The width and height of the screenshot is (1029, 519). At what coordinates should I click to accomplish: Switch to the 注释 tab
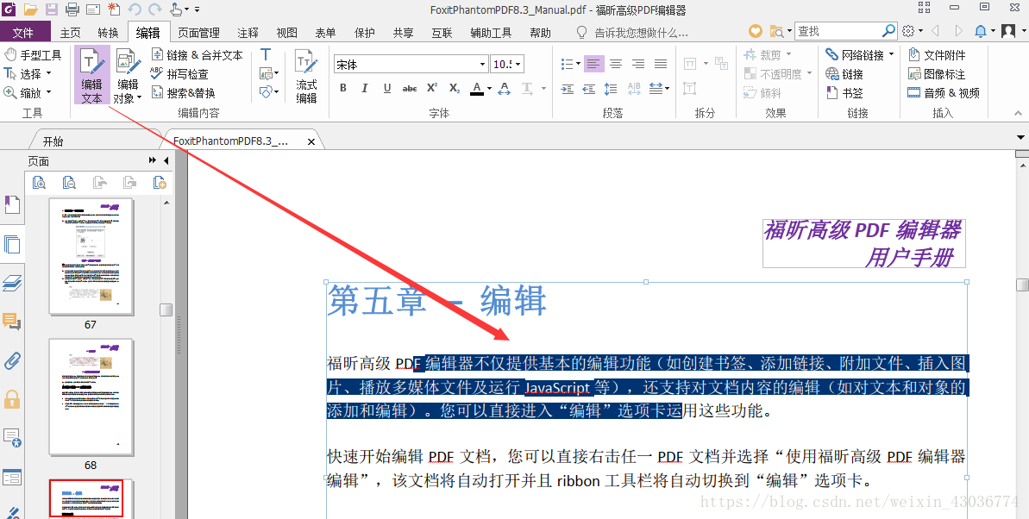(248, 32)
